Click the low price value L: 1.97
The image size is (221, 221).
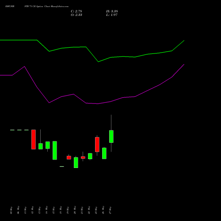click(112, 15)
